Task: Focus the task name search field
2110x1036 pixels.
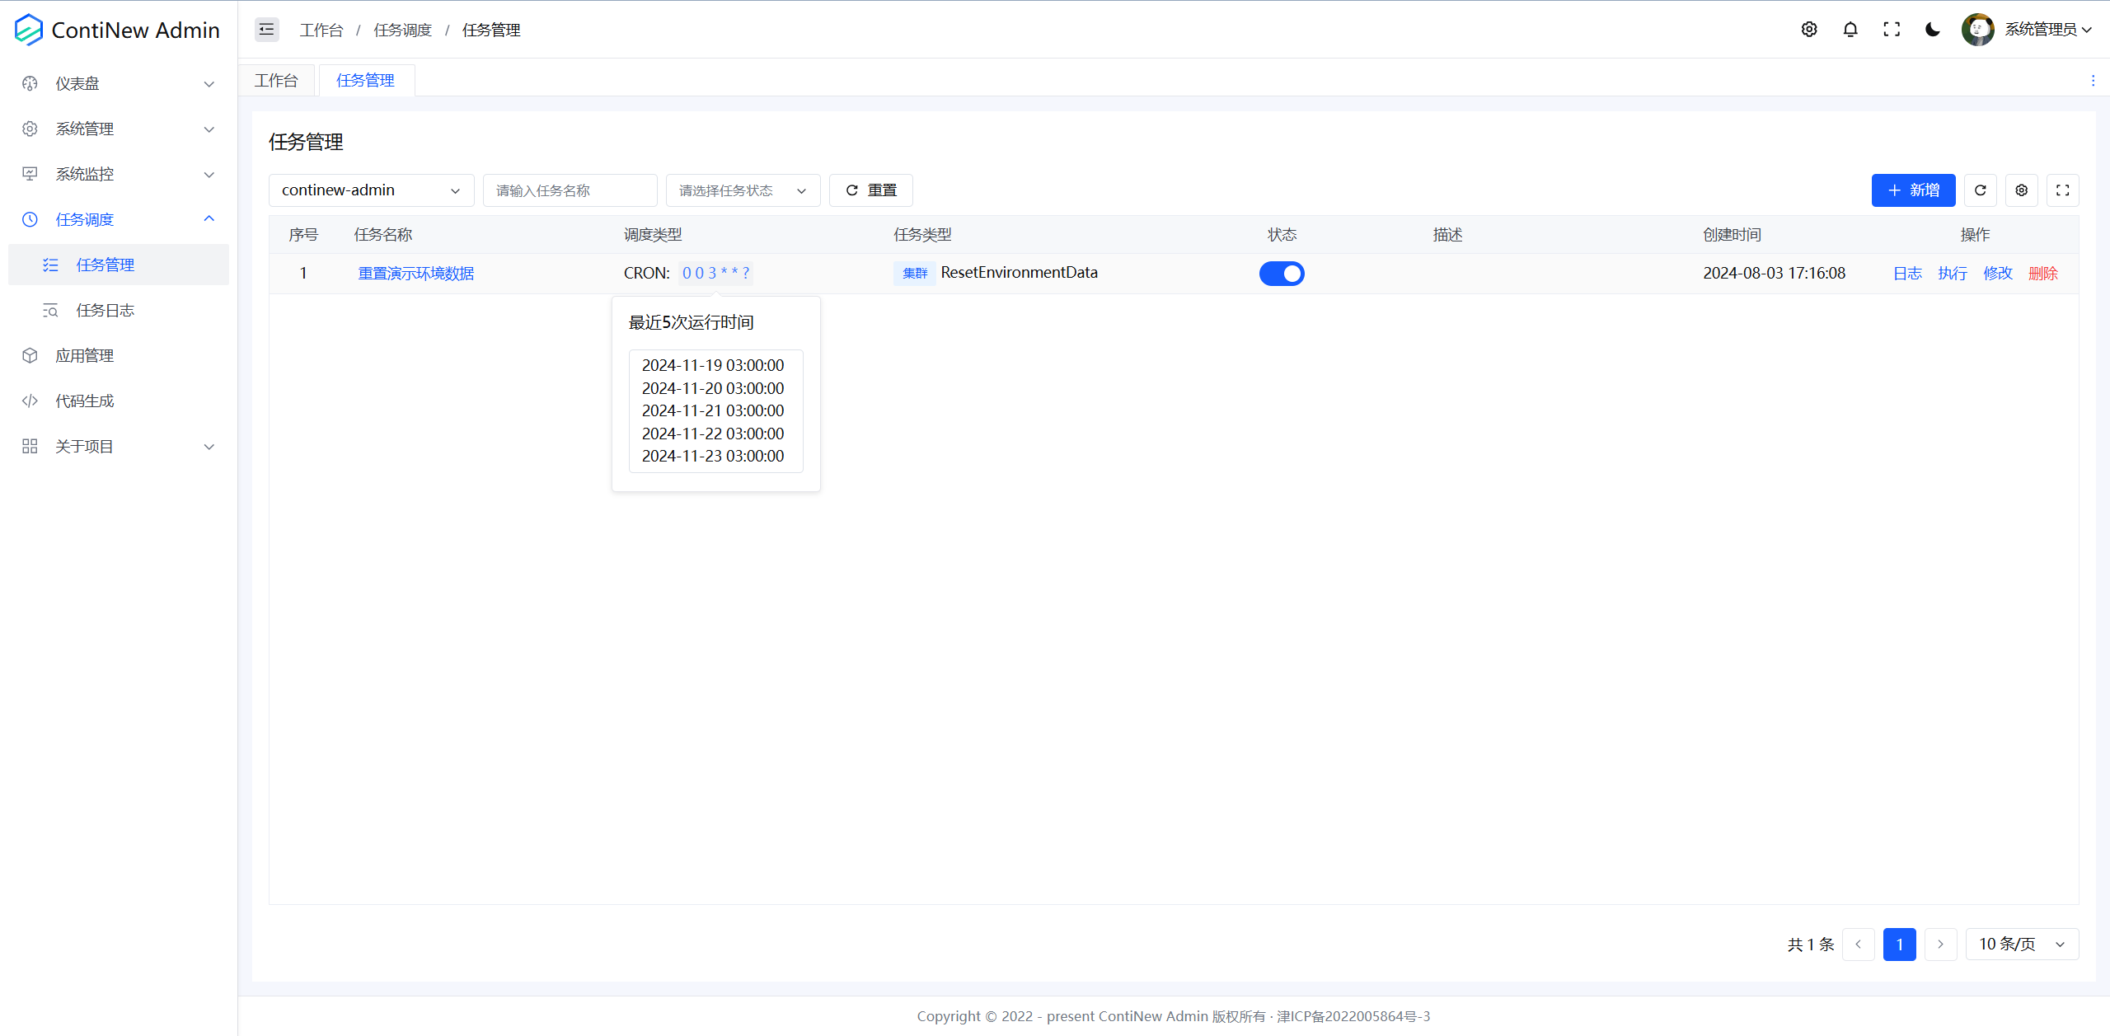Action: coord(570,190)
